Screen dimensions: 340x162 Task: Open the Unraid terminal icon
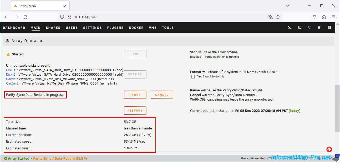click(x=290, y=28)
